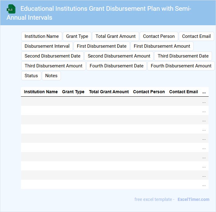Choose the Contact Email tag
Screen dimensions: 216x212
[x=196, y=36]
